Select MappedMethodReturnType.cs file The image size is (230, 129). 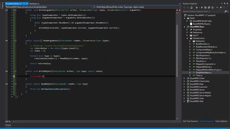(209, 70)
